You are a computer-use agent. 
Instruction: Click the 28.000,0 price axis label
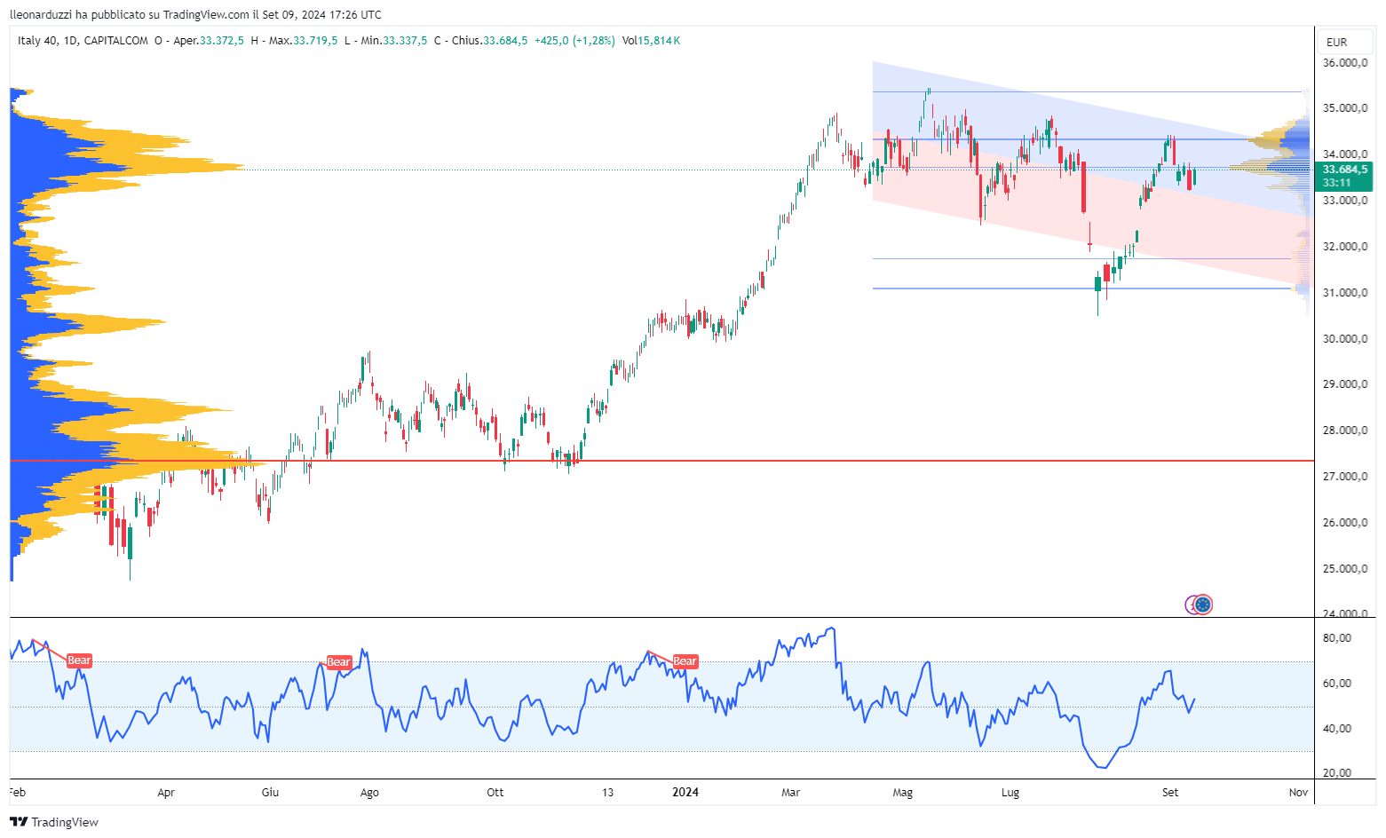1344,431
